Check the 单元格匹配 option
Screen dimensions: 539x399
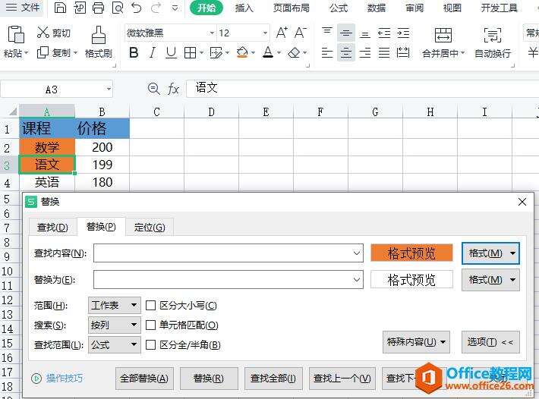(x=150, y=325)
